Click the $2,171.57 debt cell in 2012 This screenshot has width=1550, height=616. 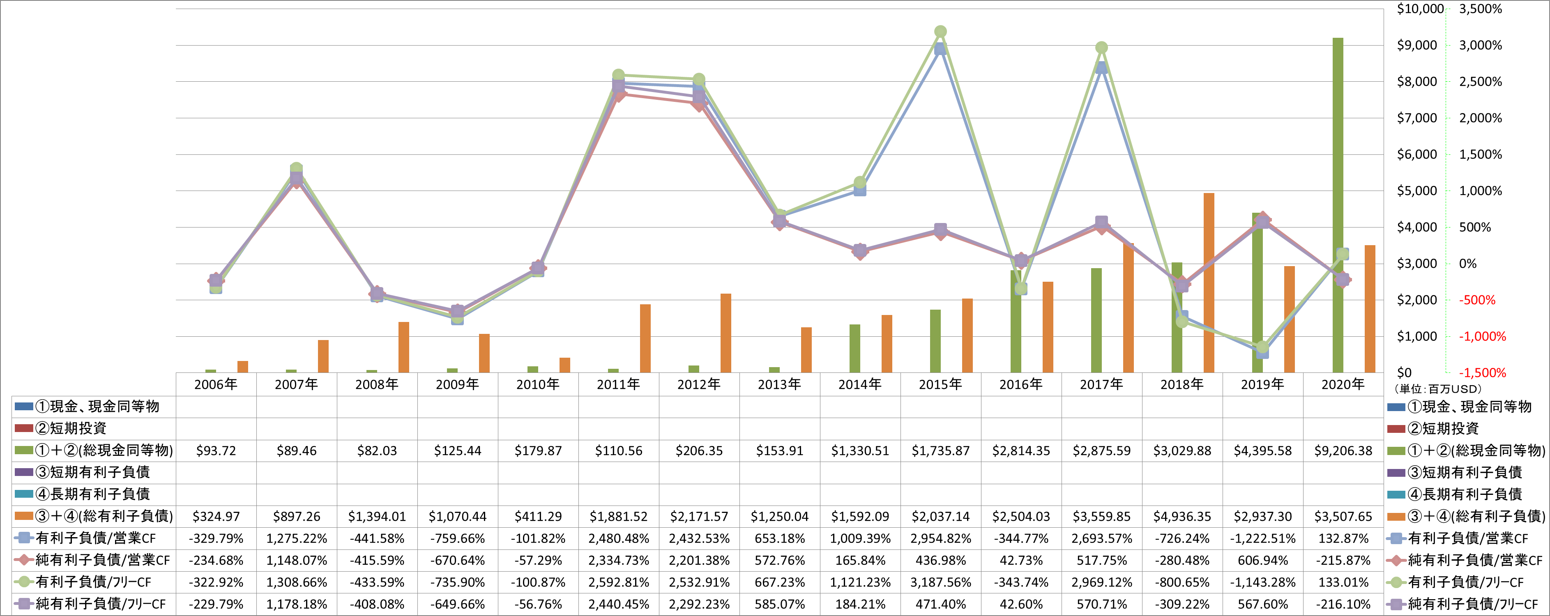click(x=699, y=516)
